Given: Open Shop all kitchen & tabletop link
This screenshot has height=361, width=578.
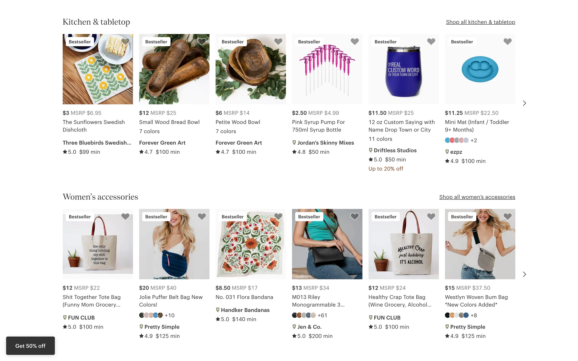Looking at the screenshot, I should [480, 22].
